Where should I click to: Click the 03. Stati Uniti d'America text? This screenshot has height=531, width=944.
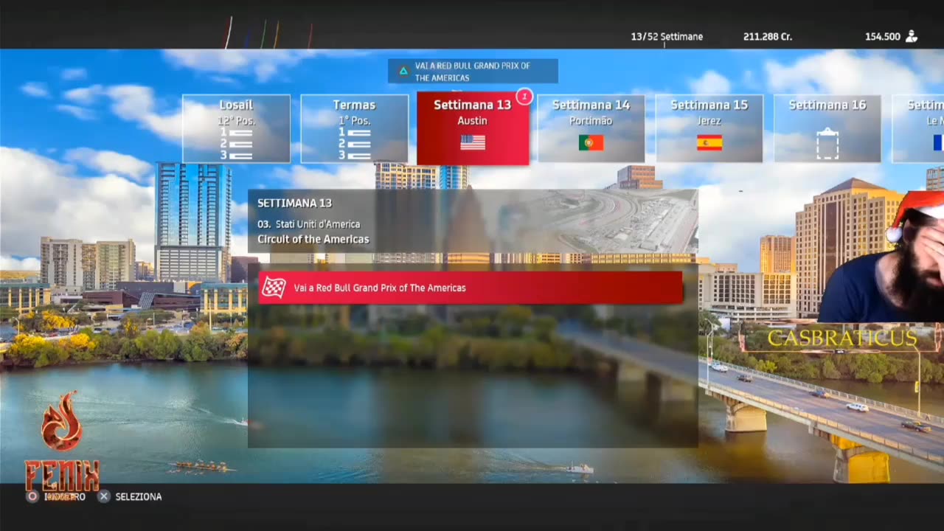tap(308, 223)
